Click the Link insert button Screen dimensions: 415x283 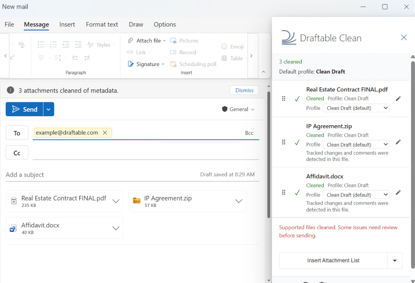click(x=139, y=52)
